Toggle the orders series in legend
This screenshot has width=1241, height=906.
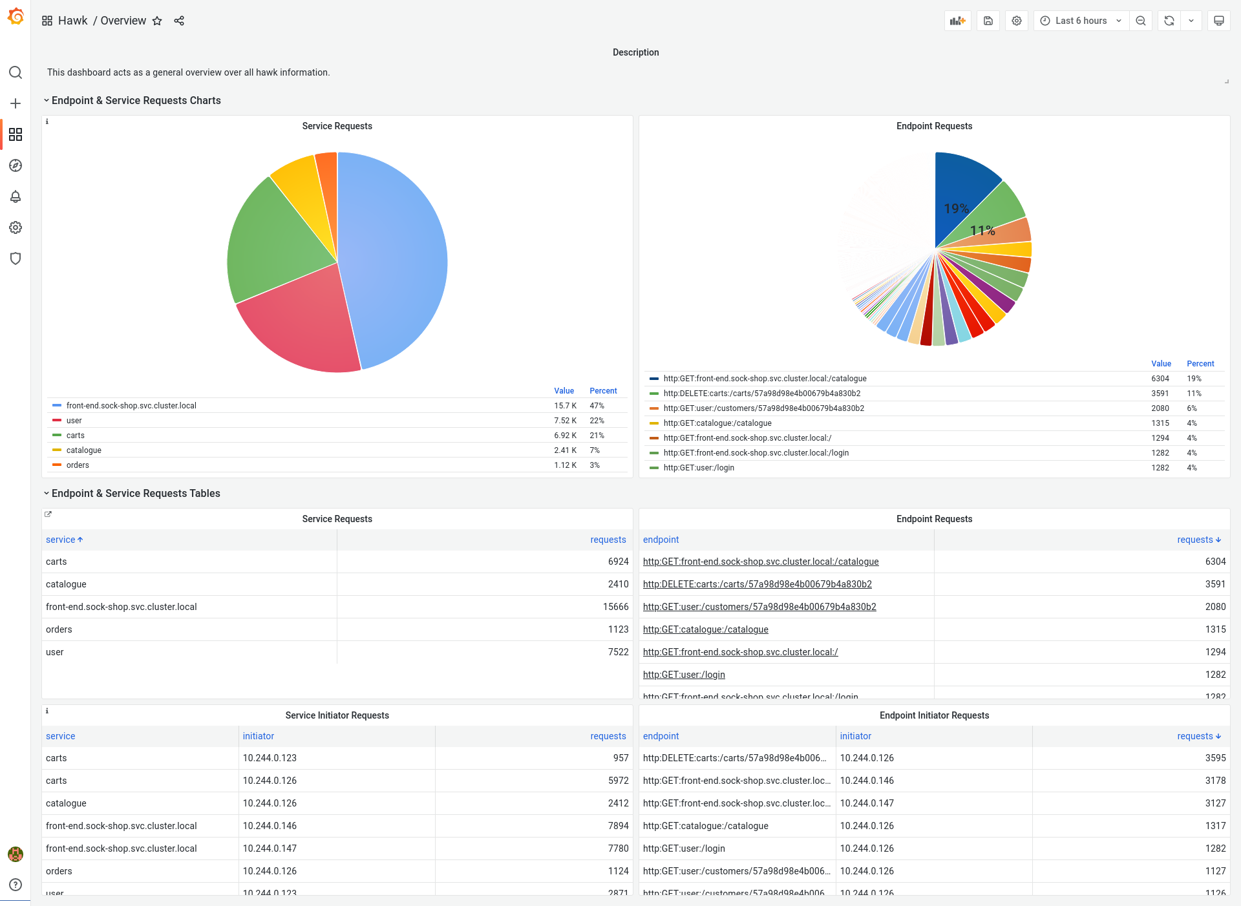(x=78, y=465)
